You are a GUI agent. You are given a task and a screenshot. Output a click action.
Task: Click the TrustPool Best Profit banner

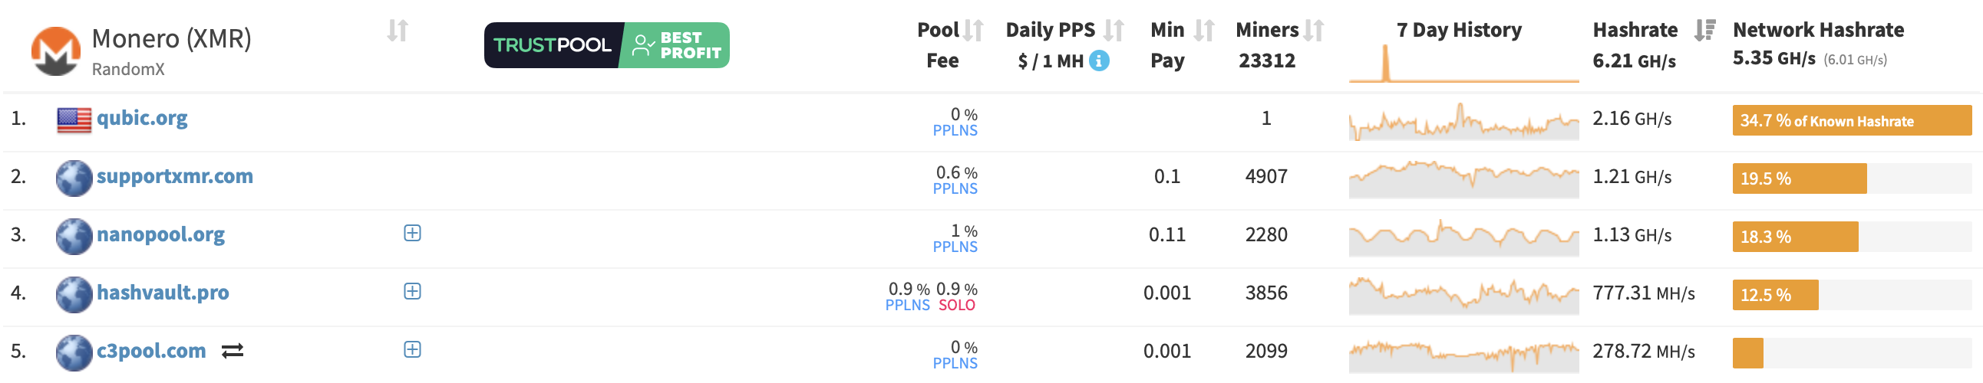click(x=606, y=45)
